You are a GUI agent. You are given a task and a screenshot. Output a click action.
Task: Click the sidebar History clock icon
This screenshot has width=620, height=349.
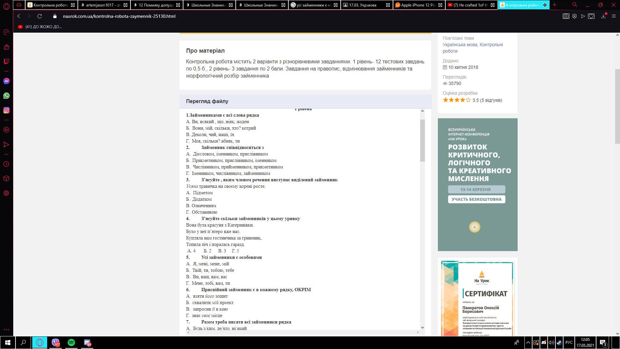(6, 164)
